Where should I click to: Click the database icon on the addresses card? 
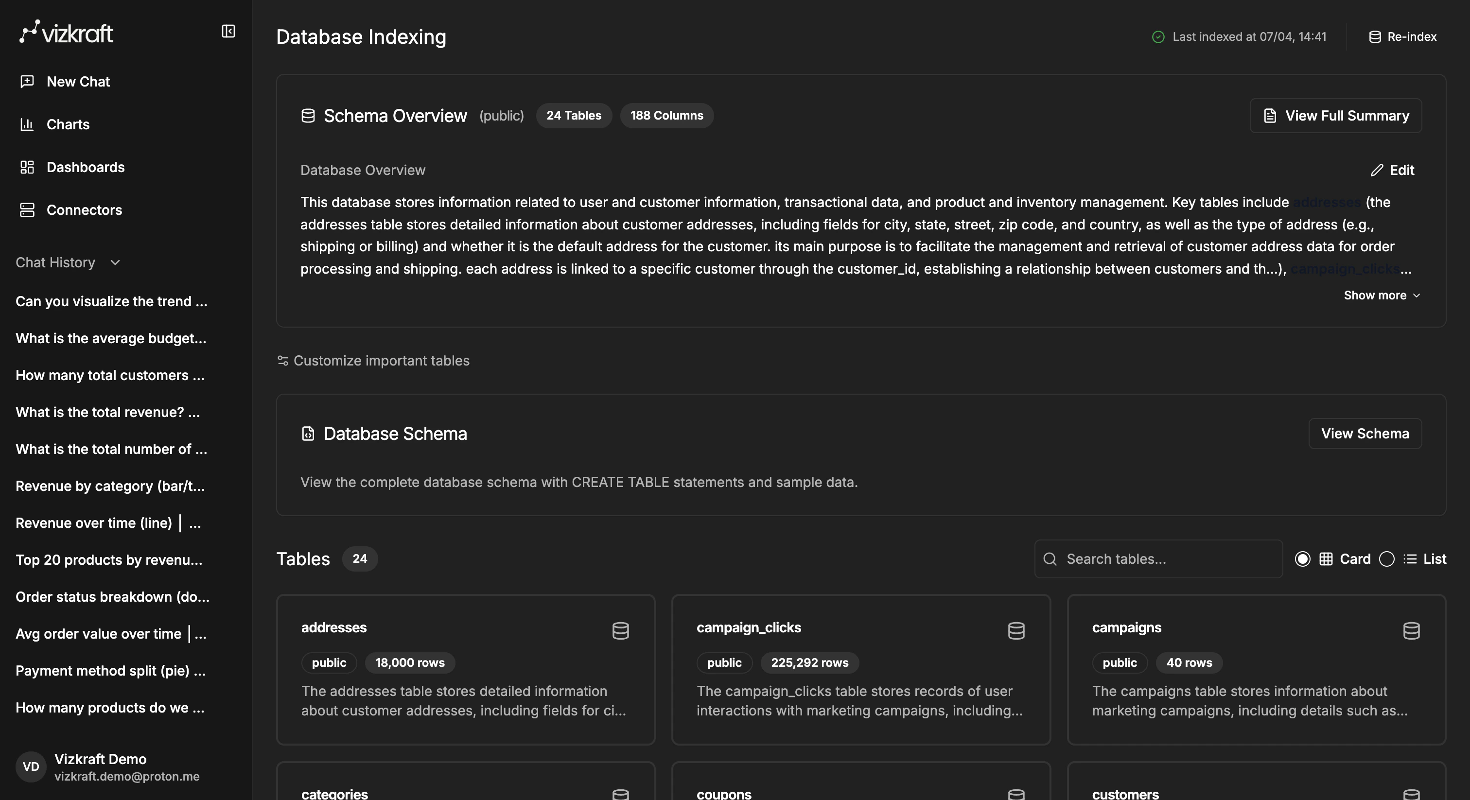tap(620, 631)
